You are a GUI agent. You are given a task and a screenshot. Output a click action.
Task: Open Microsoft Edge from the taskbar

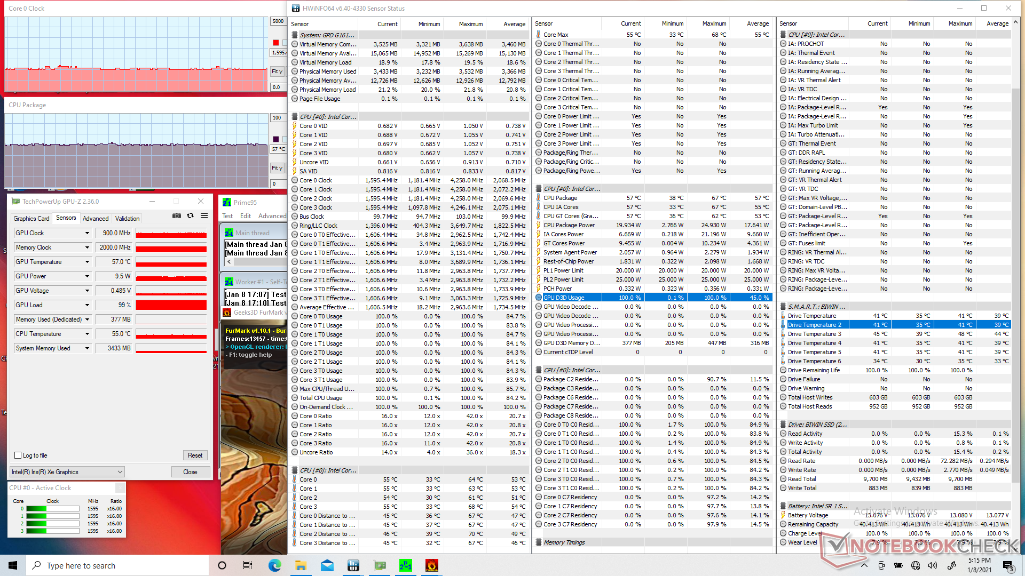(274, 565)
